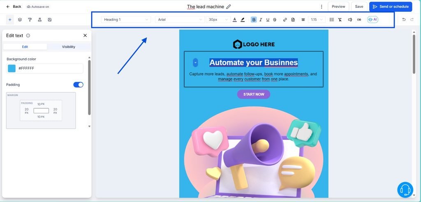This screenshot has width=421, height=202.
Task: Switch to the Edit tab
Action: (25, 47)
